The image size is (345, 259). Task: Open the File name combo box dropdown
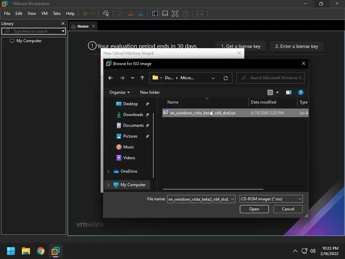pyautogui.click(x=232, y=199)
